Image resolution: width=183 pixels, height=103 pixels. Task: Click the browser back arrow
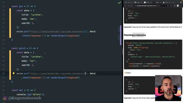tap(125, 6)
